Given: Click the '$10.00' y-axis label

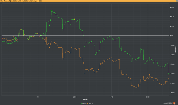Looking at the screenshot, I should point(172,26).
